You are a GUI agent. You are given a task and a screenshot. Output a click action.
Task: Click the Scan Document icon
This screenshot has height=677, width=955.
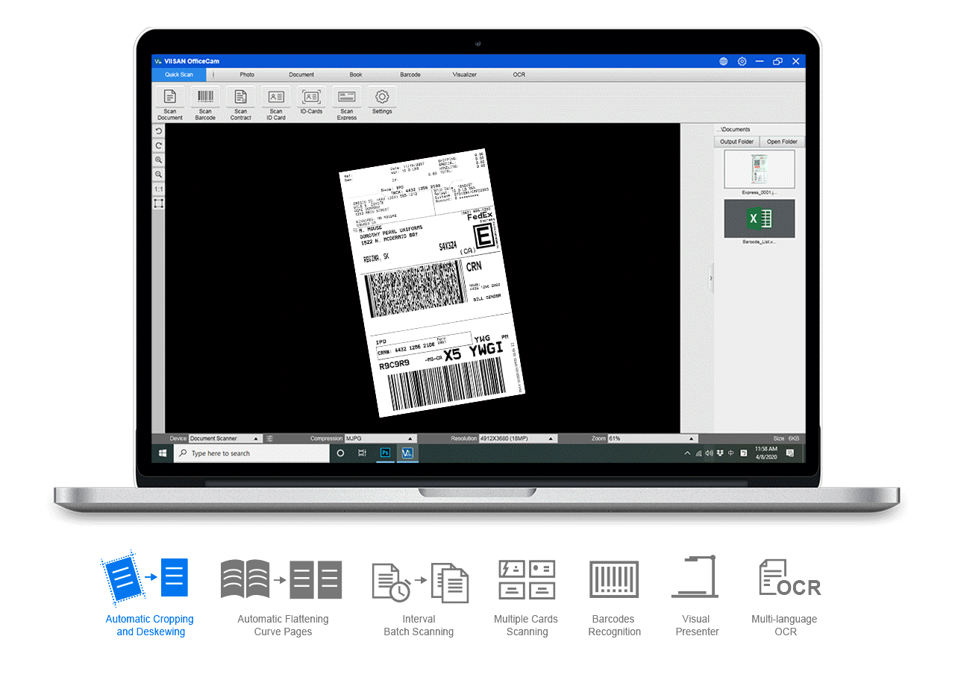[169, 101]
